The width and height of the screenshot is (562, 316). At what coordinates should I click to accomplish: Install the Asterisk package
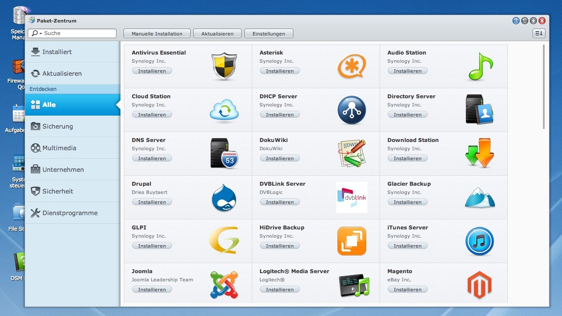tap(280, 71)
